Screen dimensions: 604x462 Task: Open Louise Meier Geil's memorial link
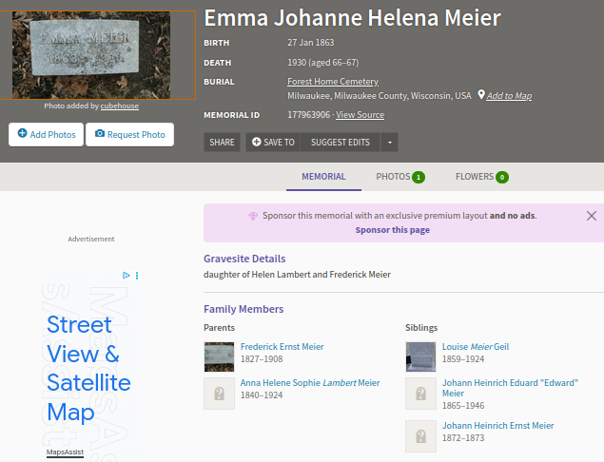477,347
